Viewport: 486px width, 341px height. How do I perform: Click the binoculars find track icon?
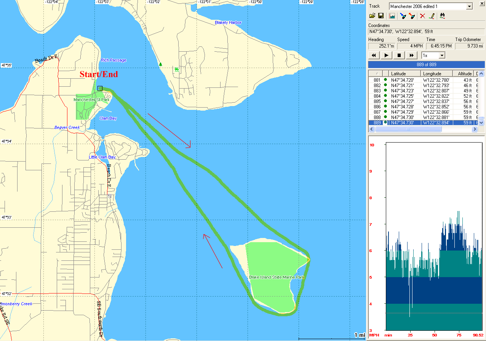click(443, 16)
